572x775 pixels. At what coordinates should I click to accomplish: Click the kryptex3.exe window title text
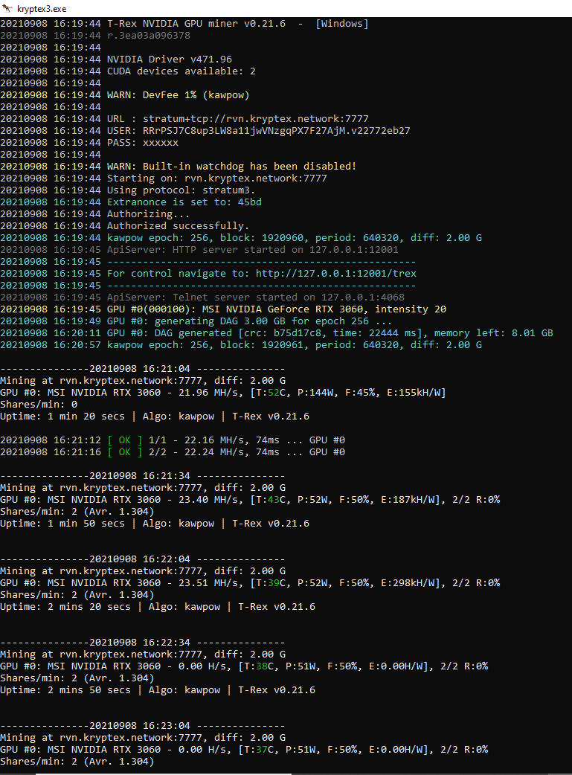[42, 9]
